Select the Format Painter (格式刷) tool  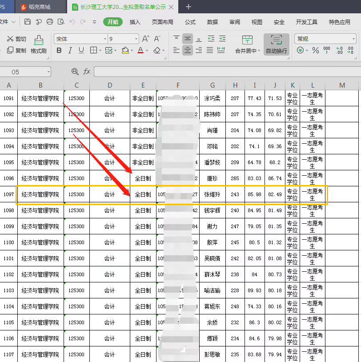click(39, 44)
